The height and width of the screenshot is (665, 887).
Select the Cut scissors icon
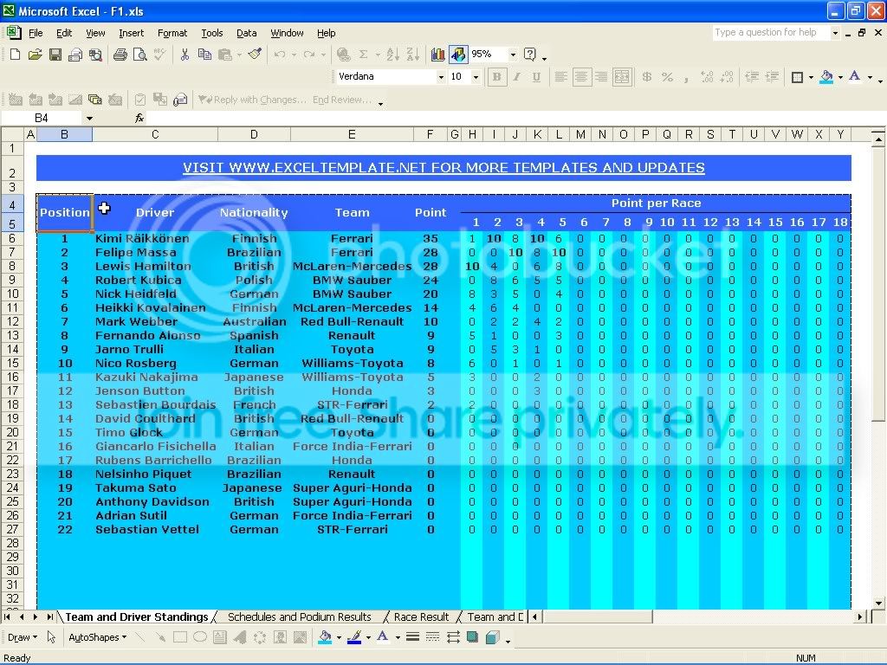[185, 55]
